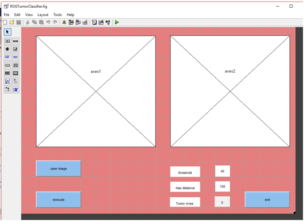Viewport: 304px width, 221px height.
Task: Click the Cut scissors icon
Action: point(27,22)
